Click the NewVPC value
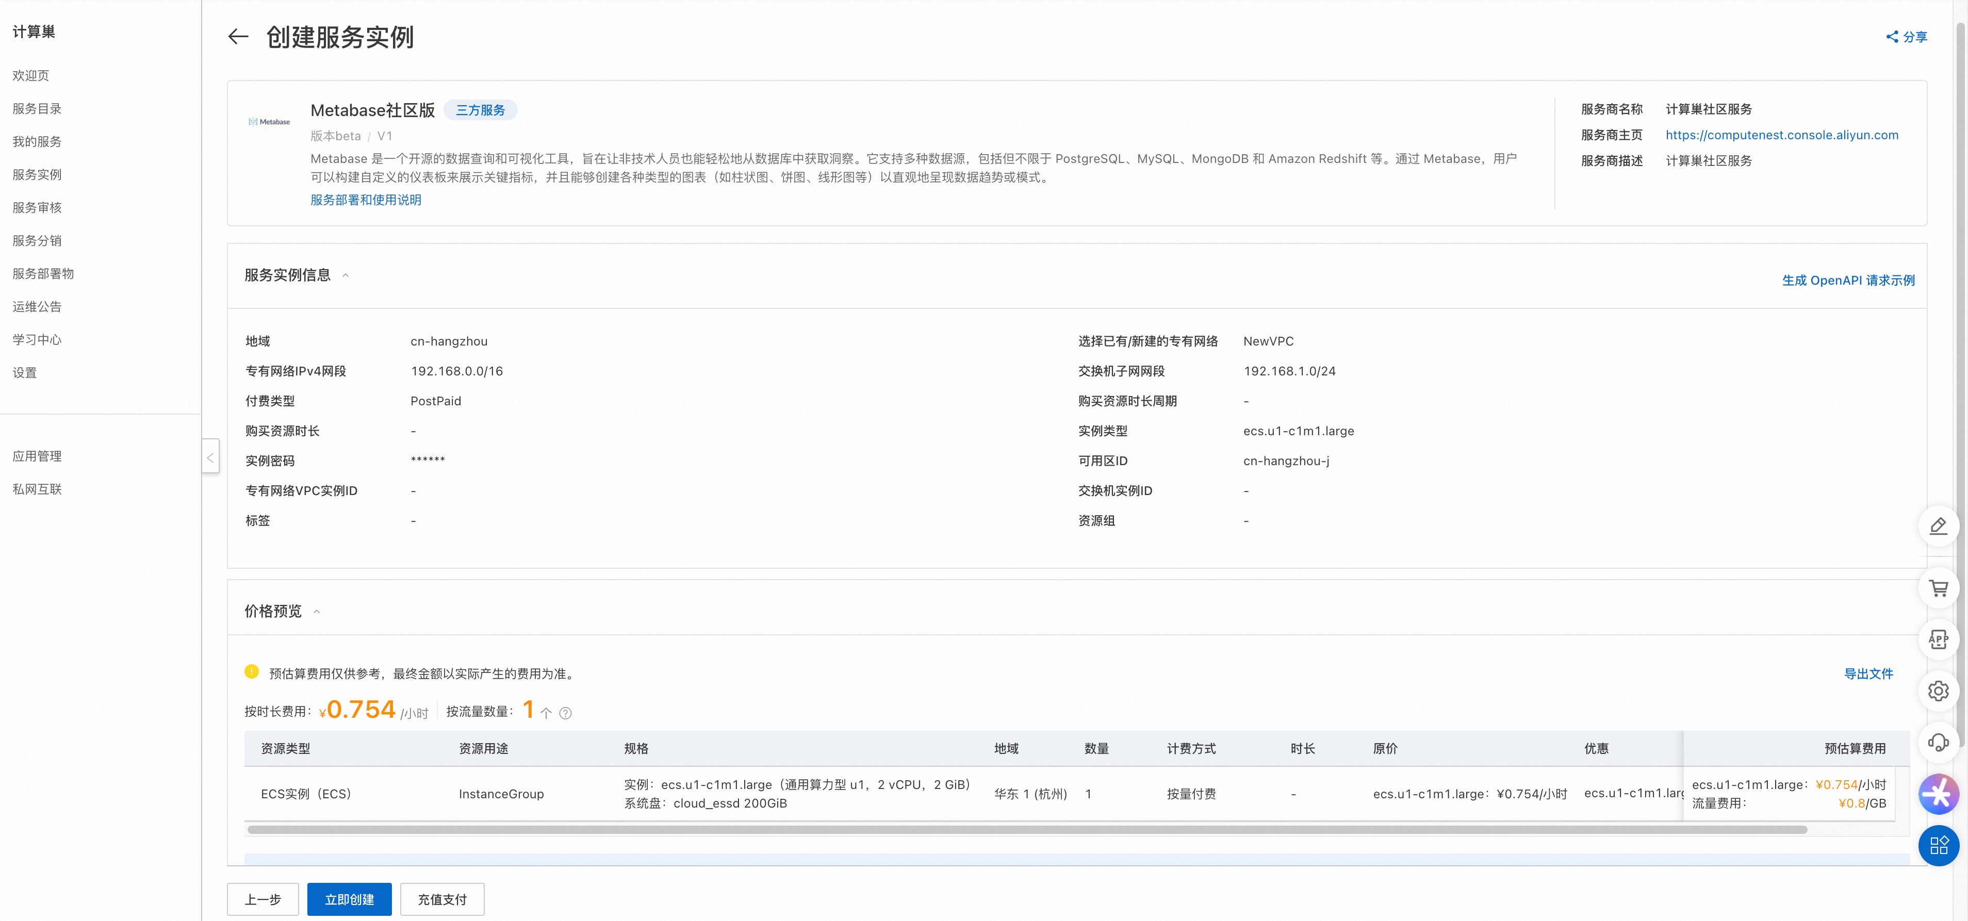 (x=1268, y=341)
